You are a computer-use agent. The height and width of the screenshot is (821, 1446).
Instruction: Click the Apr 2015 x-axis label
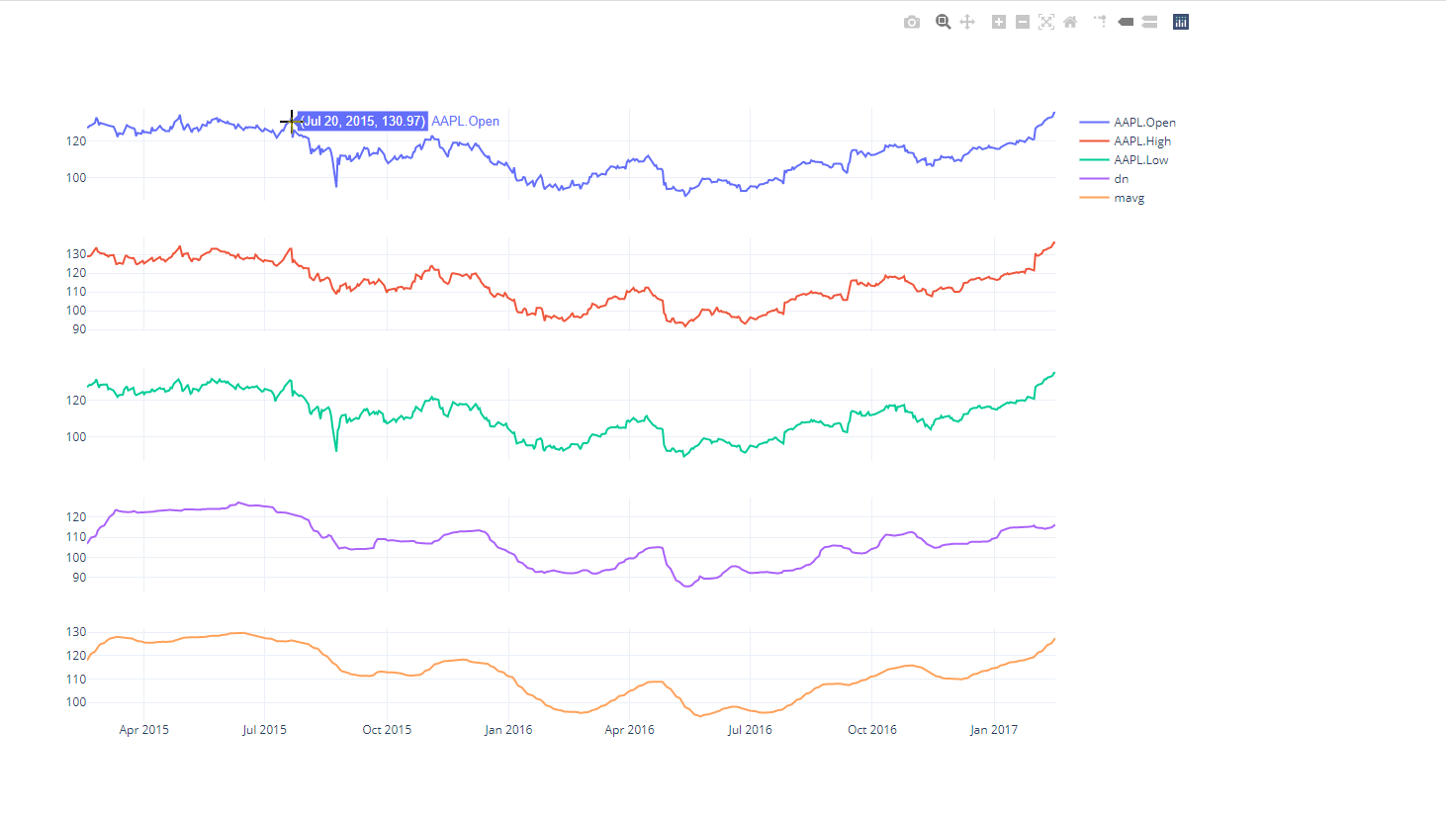click(143, 730)
